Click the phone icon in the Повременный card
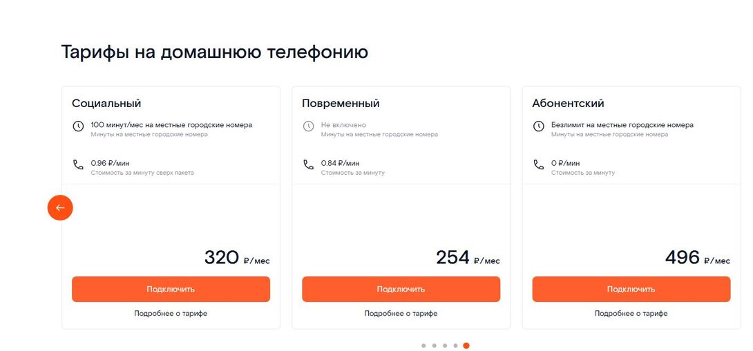This screenshot has width=753, height=351. (x=308, y=165)
